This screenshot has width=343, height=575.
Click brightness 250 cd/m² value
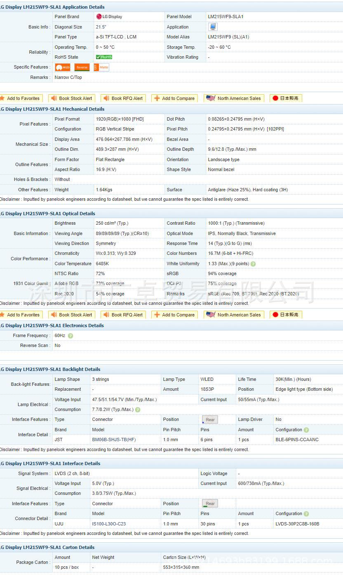[x=112, y=223]
